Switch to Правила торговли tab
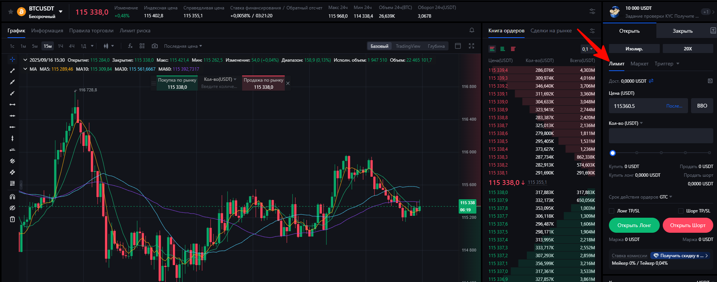717x282 pixels. [x=91, y=30]
